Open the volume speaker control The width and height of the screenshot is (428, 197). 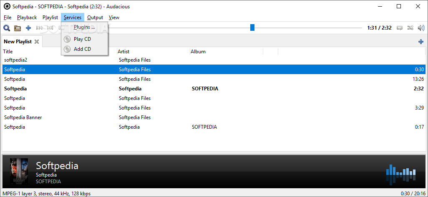point(421,28)
